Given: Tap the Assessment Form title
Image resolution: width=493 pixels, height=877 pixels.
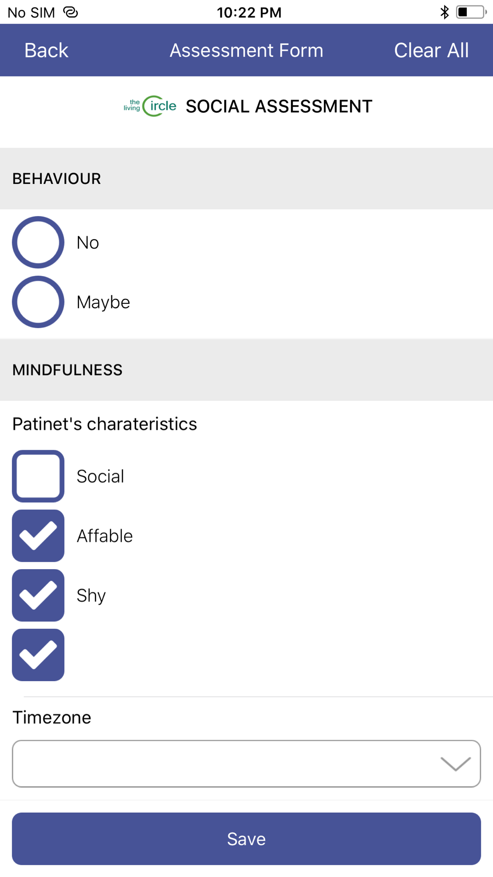Looking at the screenshot, I should 246,50.
